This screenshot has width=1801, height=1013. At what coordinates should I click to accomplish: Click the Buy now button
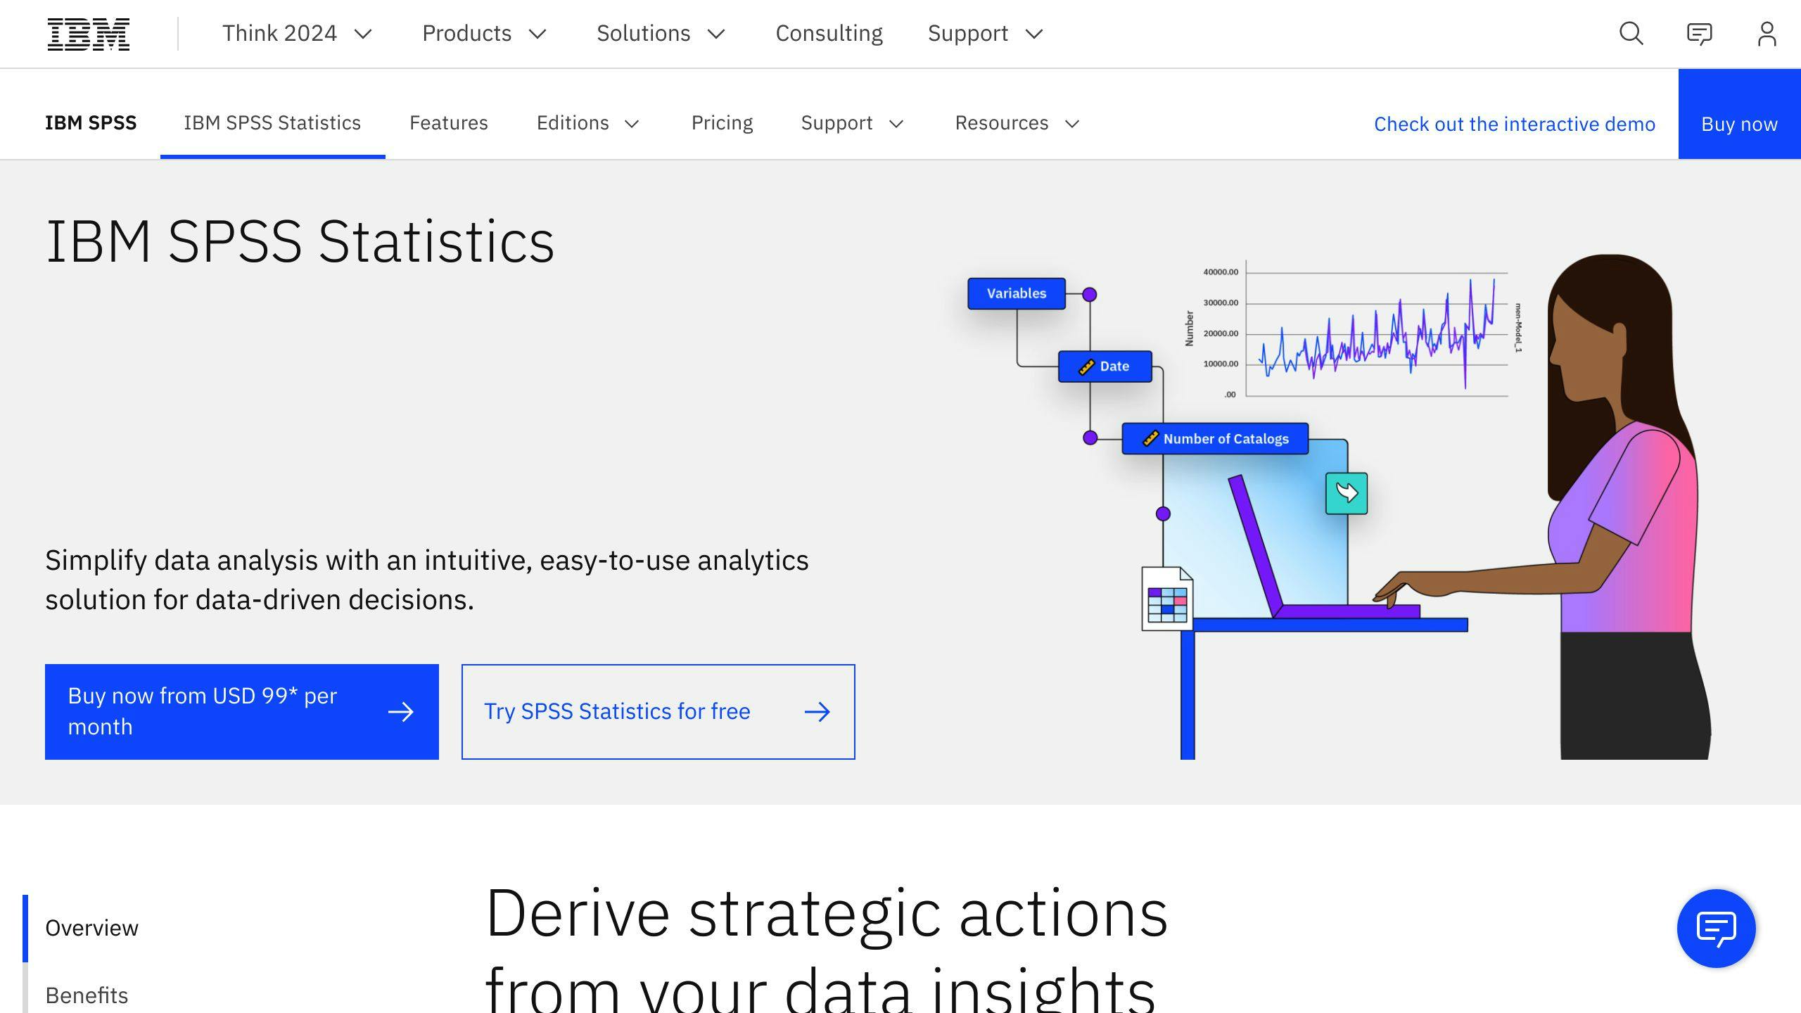coord(1739,114)
